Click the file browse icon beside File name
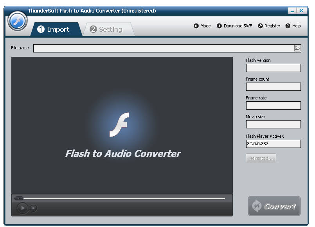The image size is (315, 227). point(297,48)
